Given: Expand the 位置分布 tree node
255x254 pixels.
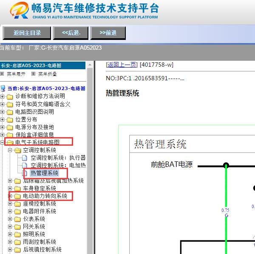Looking at the screenshot, I should click(x=2, y=119).
